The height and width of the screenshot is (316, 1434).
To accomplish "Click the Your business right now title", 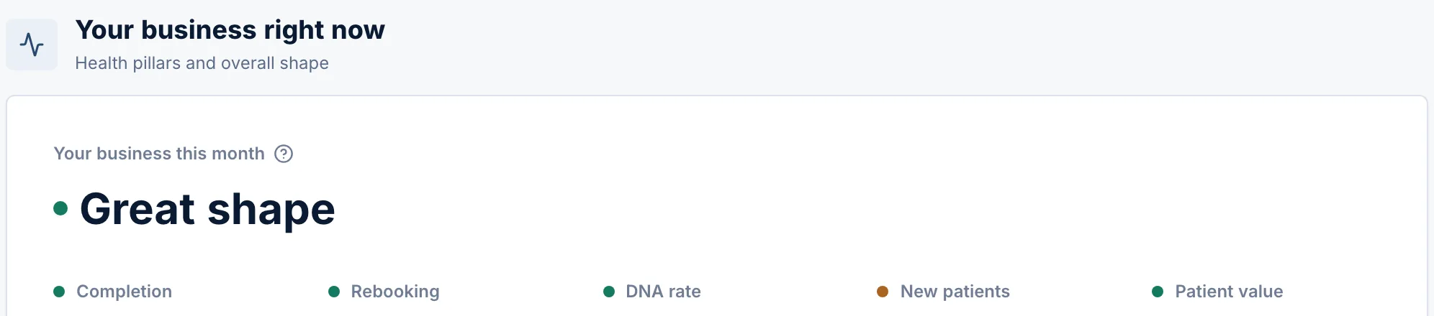I will 230,30.
